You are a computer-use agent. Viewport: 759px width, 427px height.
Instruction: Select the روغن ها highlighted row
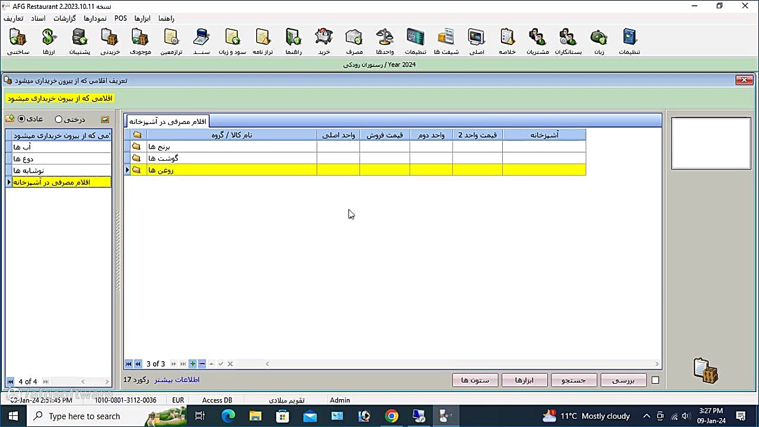click(358, 170)
